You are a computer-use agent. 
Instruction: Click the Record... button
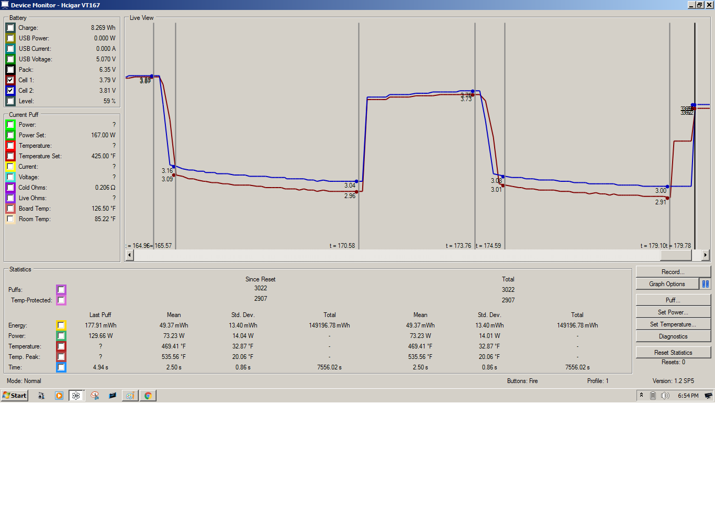tap(673, 272)
